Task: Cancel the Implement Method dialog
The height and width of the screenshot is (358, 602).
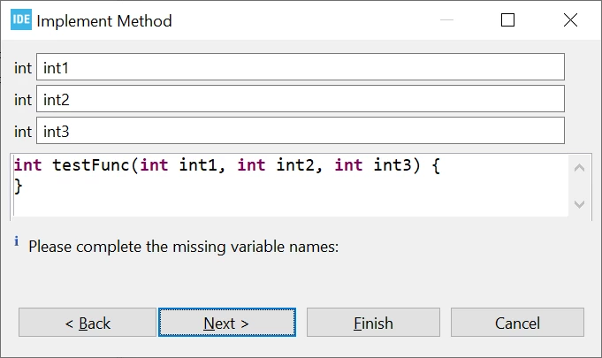Action: [x=517, y=323]
